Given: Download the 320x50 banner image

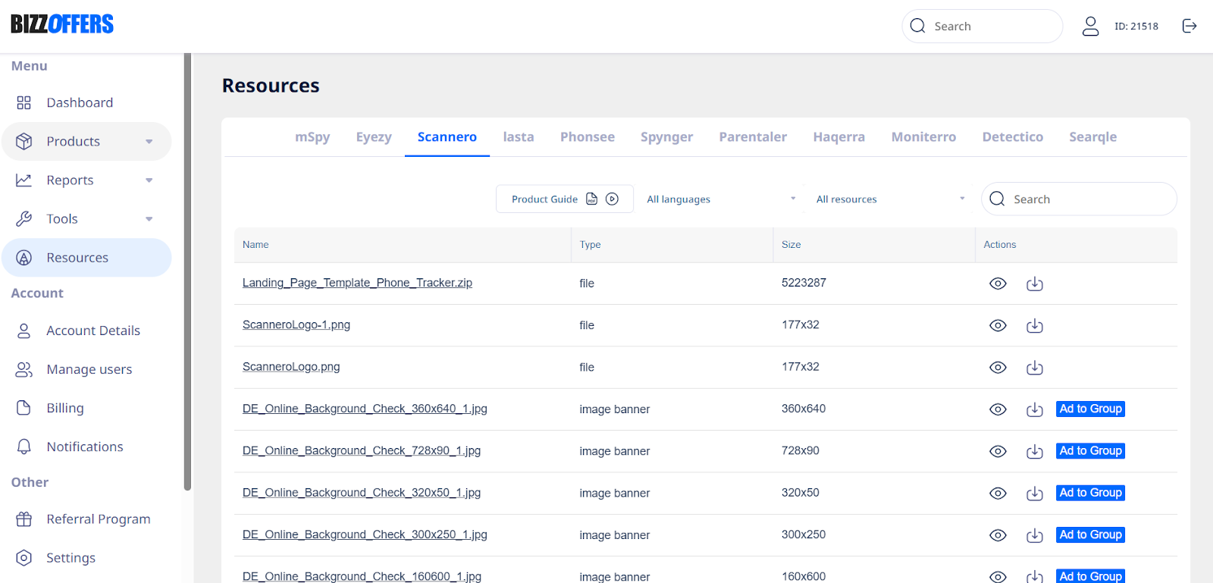Looking at the screenshot, I should point(1035,494).
